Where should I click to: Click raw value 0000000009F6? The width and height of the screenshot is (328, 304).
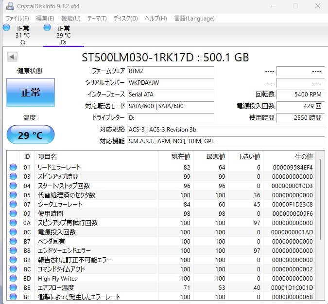pyautogui.click(x=293, y=214)
